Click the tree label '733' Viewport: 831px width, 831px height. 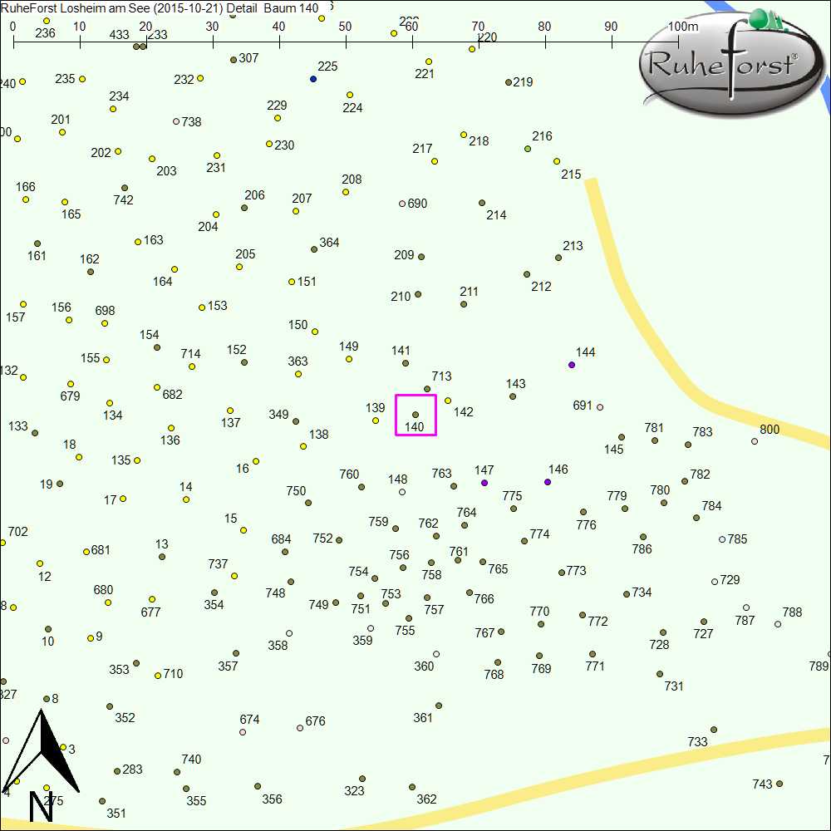(x=697, y=741)
